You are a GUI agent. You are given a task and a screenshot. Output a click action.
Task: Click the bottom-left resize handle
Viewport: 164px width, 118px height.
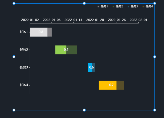14,110
